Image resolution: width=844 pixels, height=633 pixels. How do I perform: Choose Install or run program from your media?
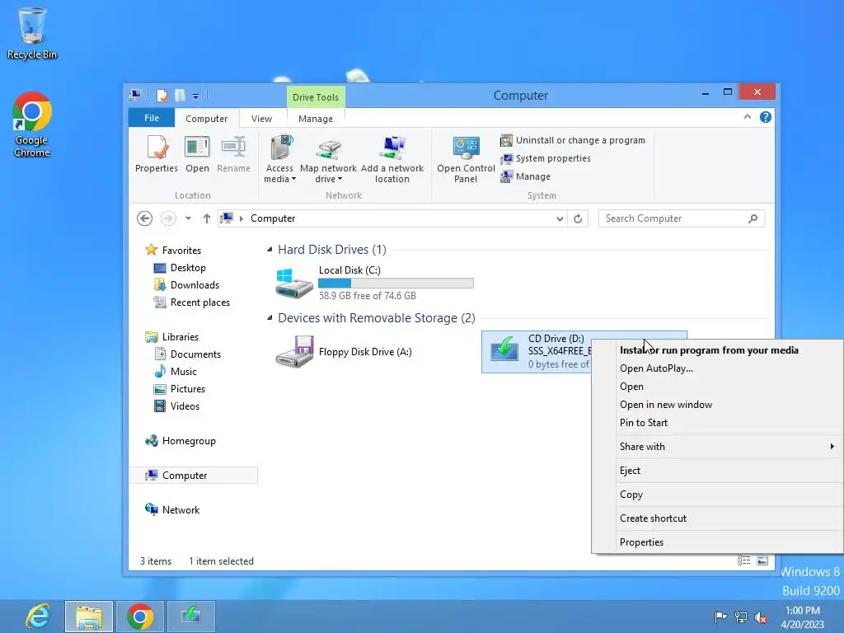click(709, 349)
